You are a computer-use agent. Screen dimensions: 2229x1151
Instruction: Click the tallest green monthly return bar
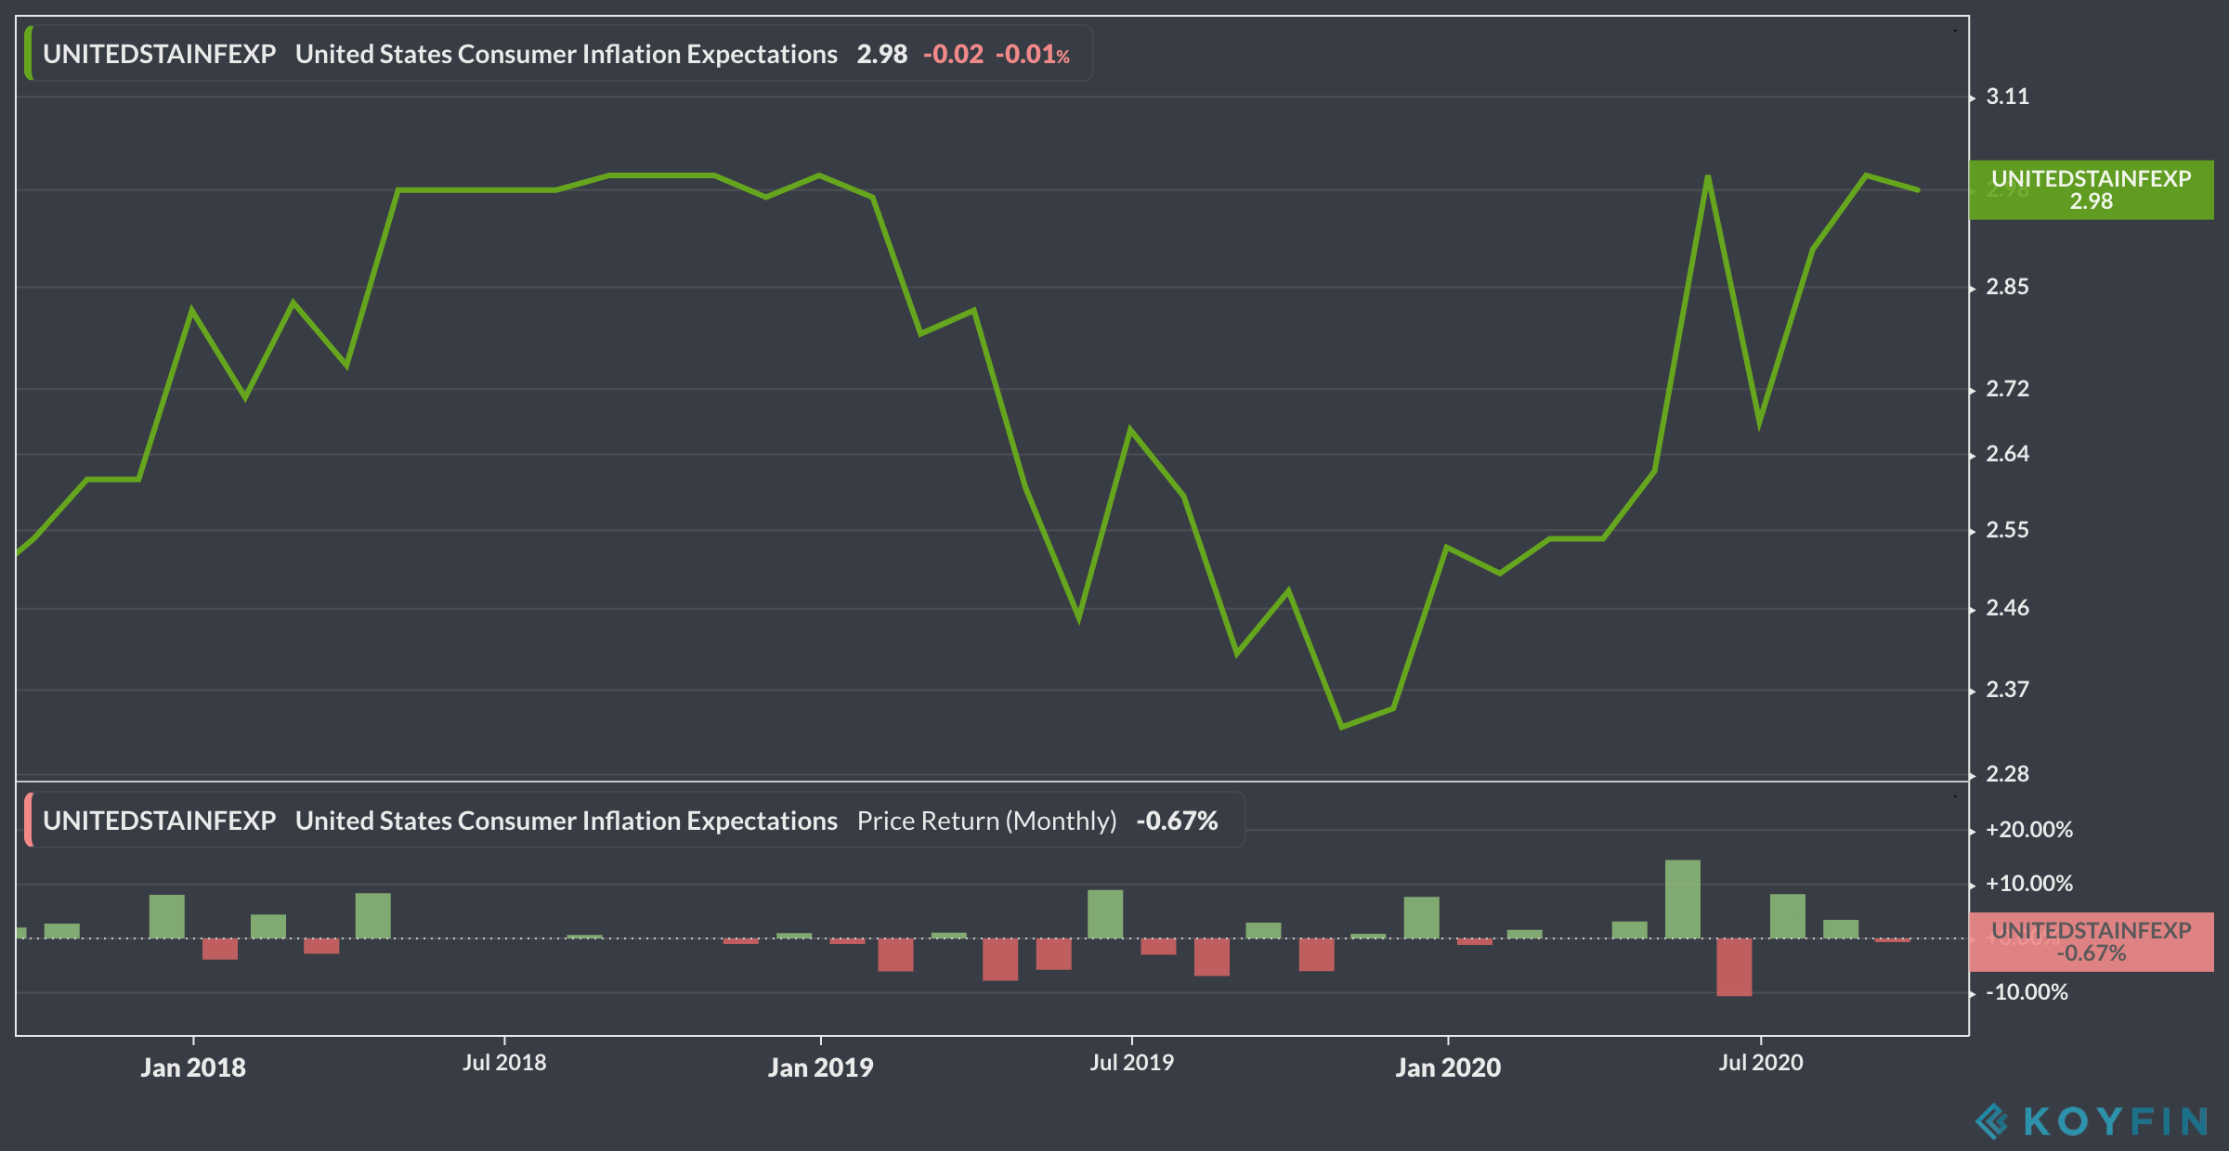click(1683, 899)
